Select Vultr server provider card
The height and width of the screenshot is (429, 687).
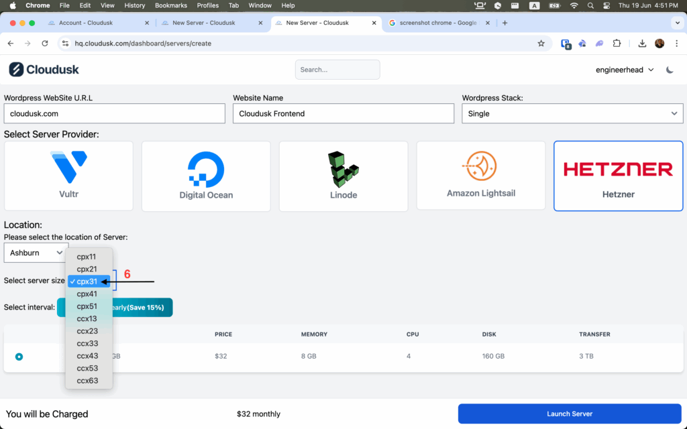click(69, 176)
